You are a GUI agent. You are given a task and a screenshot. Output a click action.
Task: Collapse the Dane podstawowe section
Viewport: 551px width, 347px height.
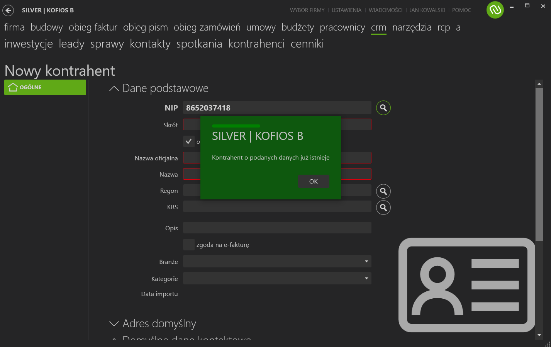point(114,88)
